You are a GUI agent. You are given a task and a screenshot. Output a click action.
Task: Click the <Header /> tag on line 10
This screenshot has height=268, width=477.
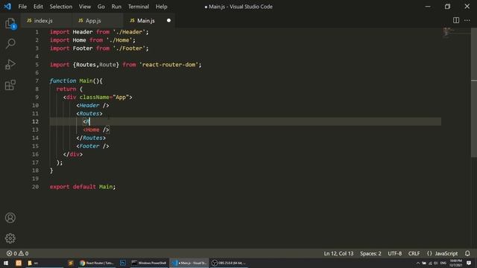point(92,106)
